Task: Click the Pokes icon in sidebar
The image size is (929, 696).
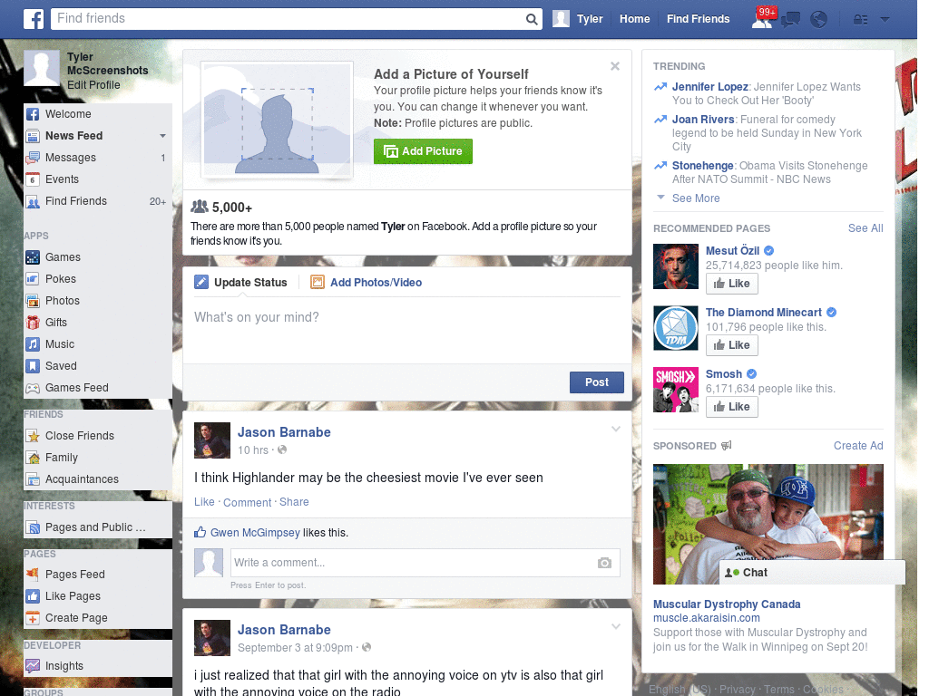Action: click(x=33, y=279)
